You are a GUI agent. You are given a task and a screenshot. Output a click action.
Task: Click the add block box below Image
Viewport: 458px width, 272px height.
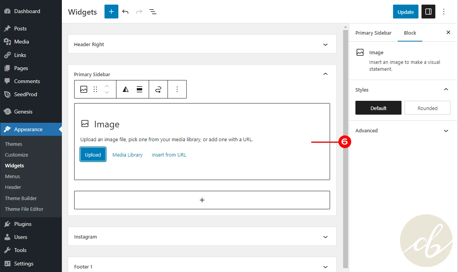(202, 200)
